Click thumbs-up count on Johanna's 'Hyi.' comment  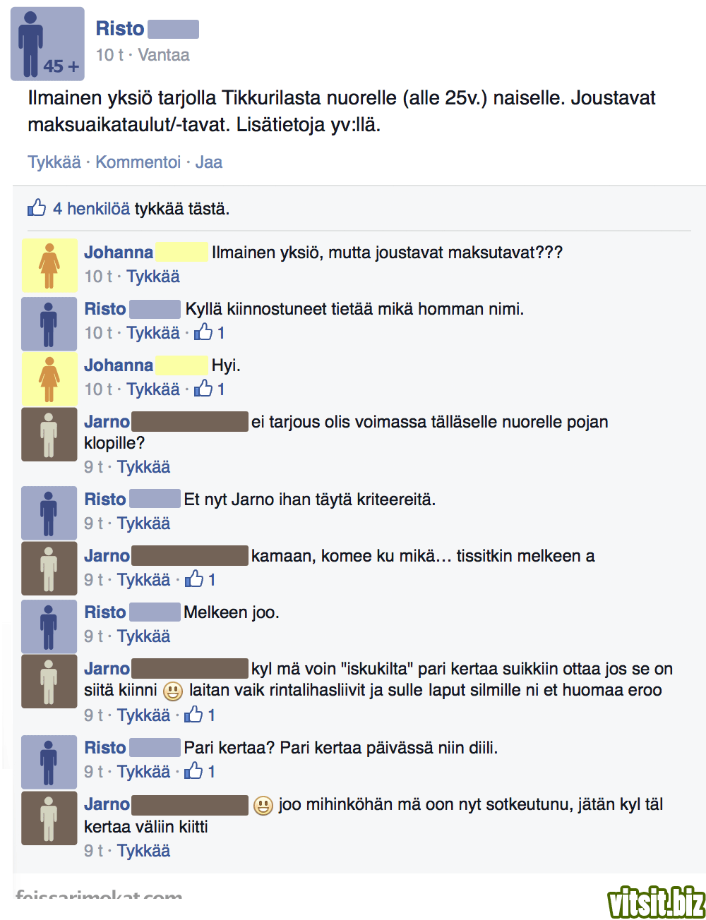210,389
